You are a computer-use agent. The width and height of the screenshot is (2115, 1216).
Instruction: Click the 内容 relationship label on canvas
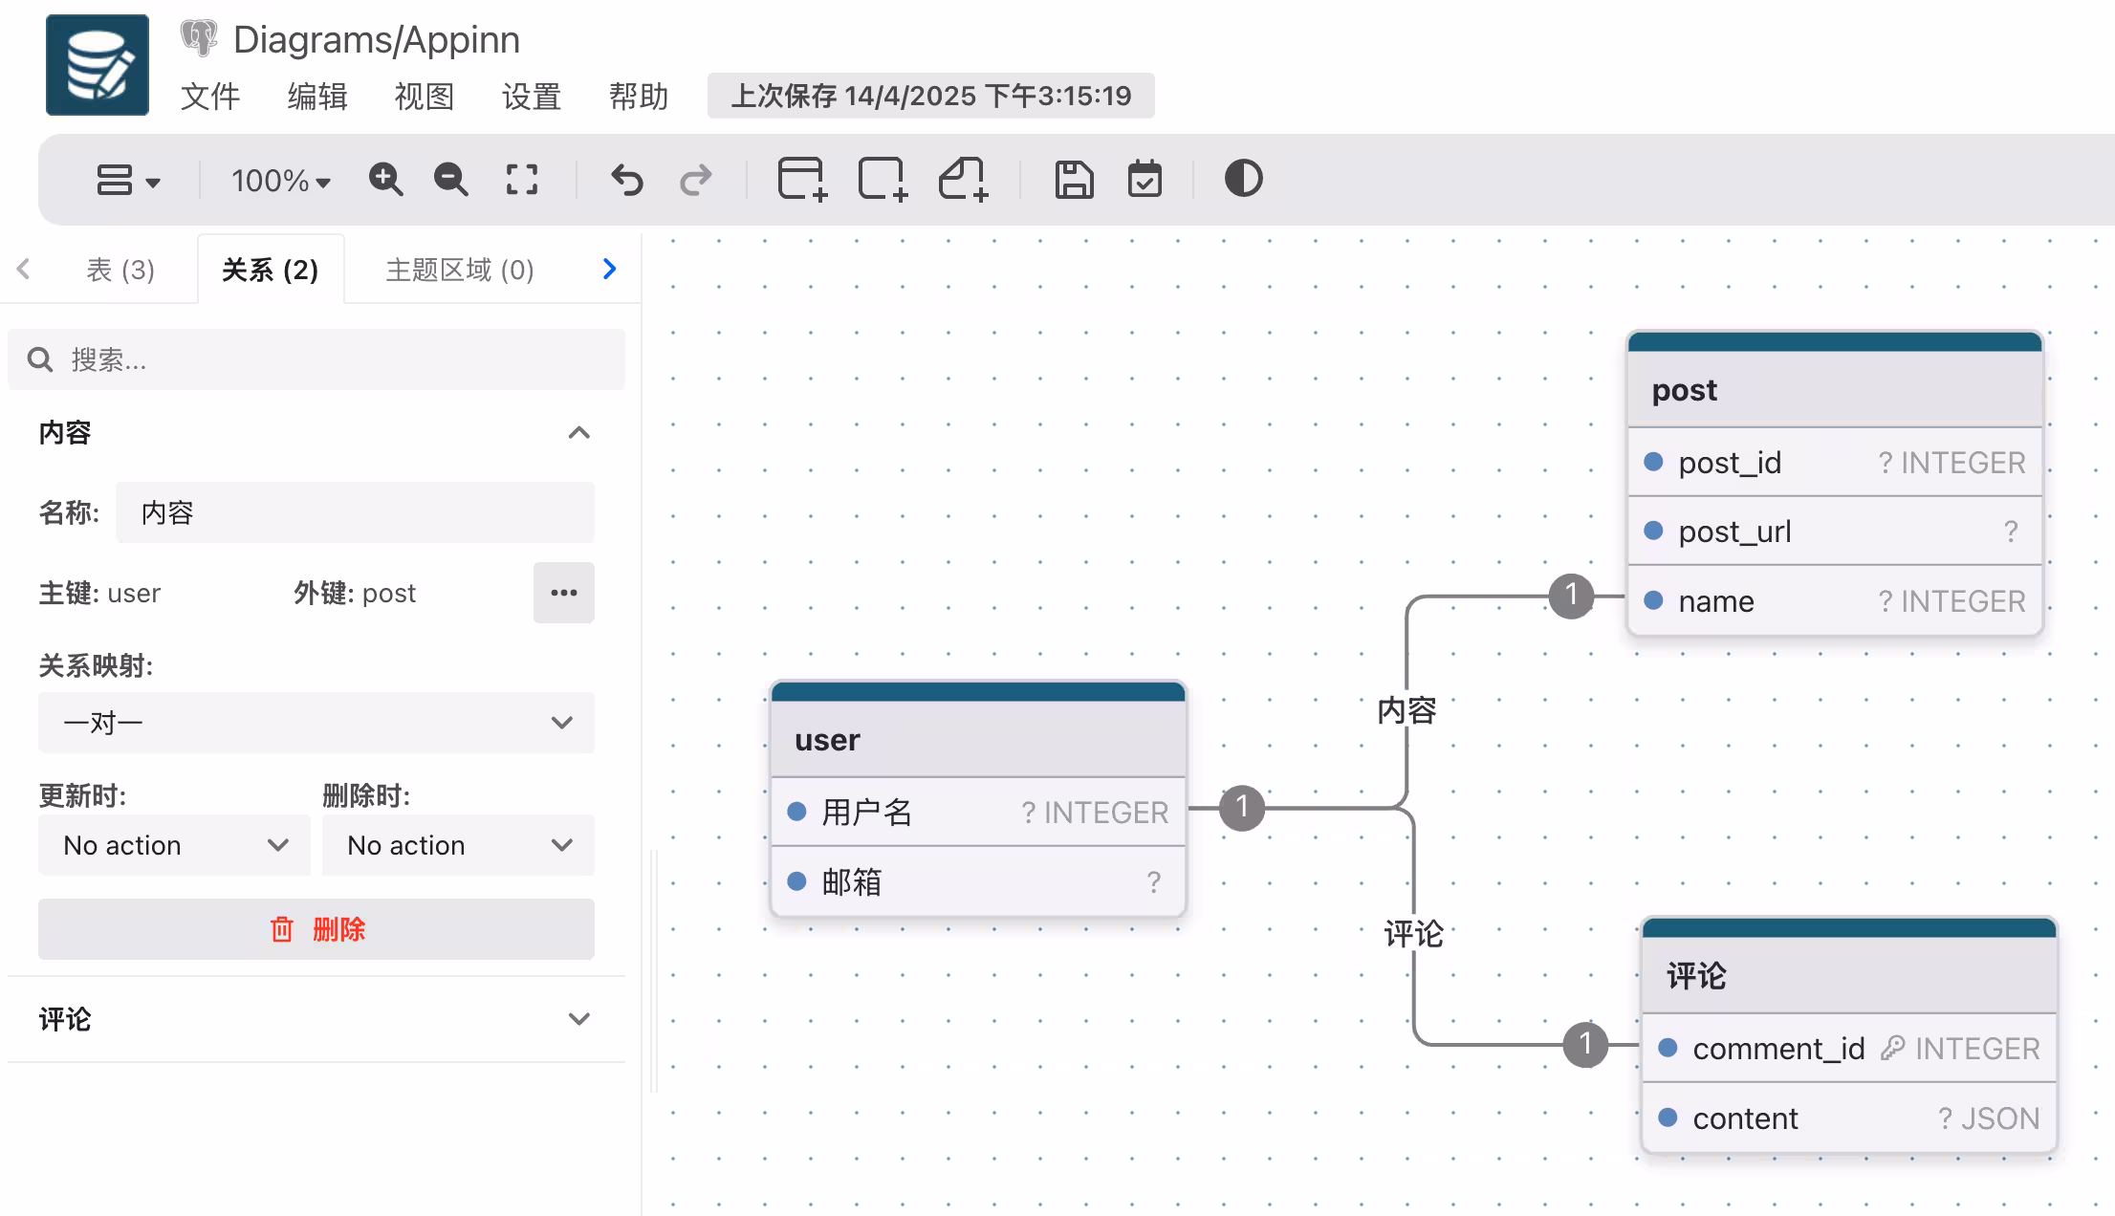1406,710
